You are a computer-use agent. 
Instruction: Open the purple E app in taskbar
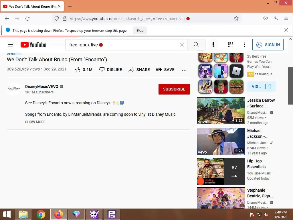112,214
